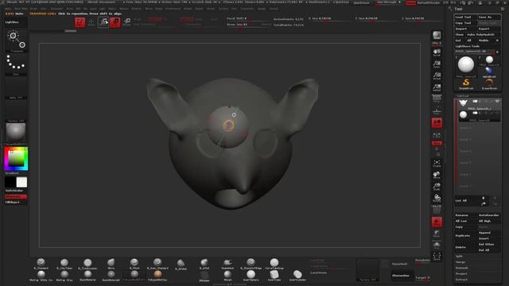Expand the Merge subsection
The height and width of the screenshot is (286, 509).
coord(460,262)
